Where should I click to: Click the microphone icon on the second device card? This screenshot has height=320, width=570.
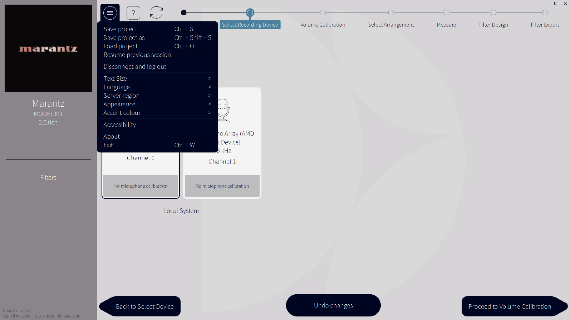(224, 110)
